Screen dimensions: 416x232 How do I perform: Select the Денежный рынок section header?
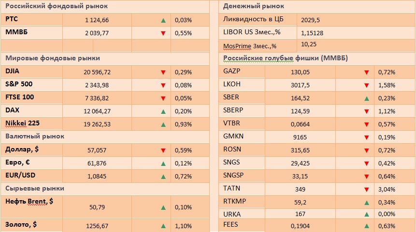(254, 6)
